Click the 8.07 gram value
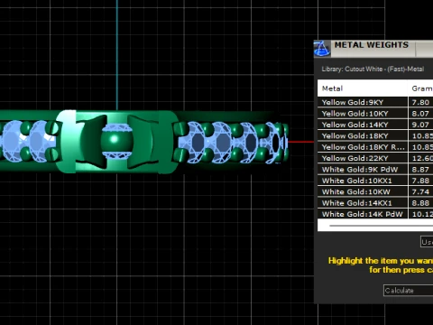This screenshot has width=433, height=325. (420, 114)
